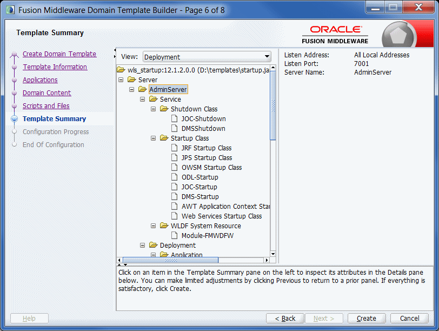This screenshot has width=439, height=331.
Task: Click the file icon beside DMS-Startup
Action: click(x=175, y=196)
